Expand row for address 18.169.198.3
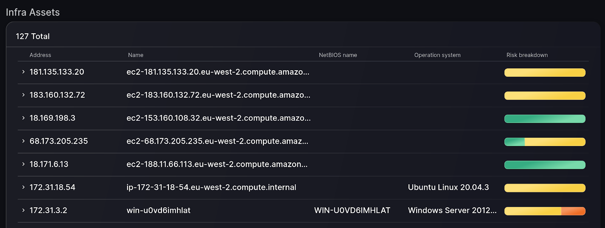The image size is (605, 228). 23,118
